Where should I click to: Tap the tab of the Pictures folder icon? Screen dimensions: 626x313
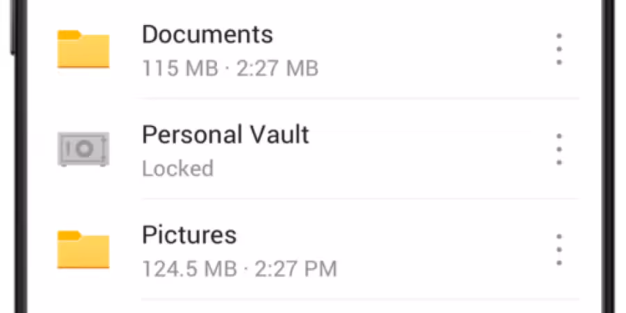tap(69, 235)
